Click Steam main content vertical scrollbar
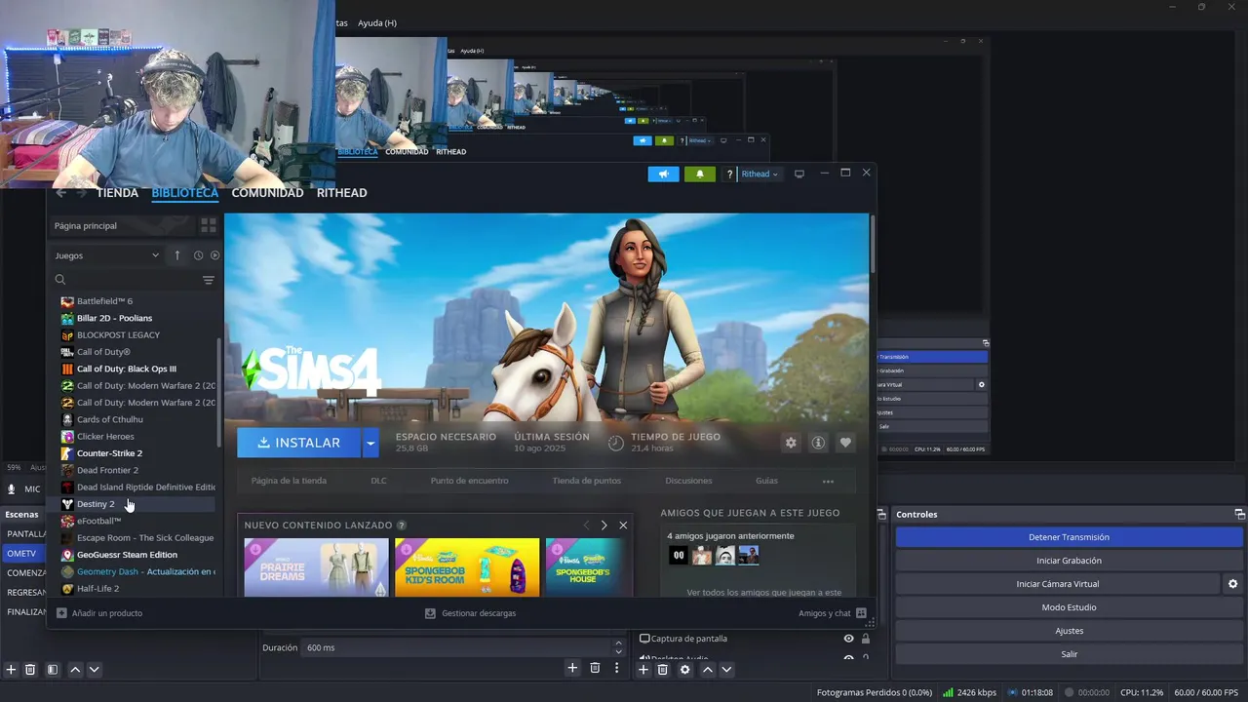Image resolution: width=1248 pixels, height=702 pixels. pyautogui.click(x=872, y=244)
